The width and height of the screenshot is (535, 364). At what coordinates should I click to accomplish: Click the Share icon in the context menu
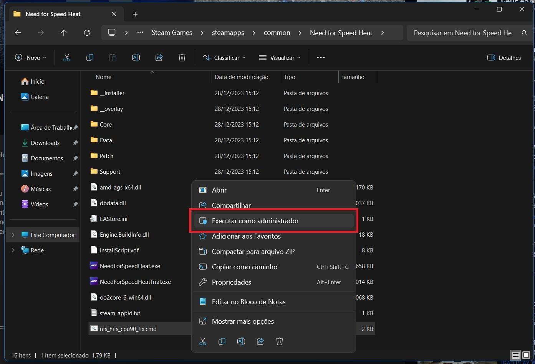coord(260,341)
